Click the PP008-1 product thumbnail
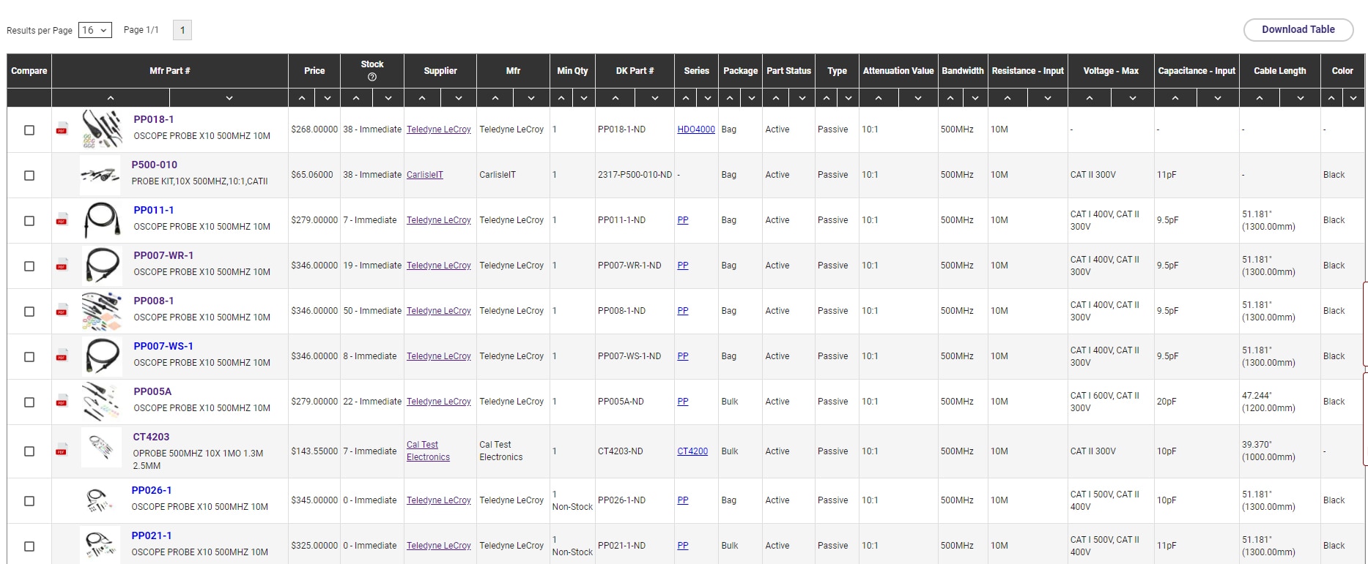Image resolution: width=1368 pixels, height=564 pixels. tap(101, 311)
